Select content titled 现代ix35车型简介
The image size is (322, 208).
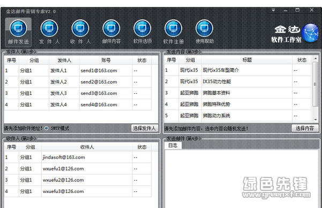click(221, 70)
